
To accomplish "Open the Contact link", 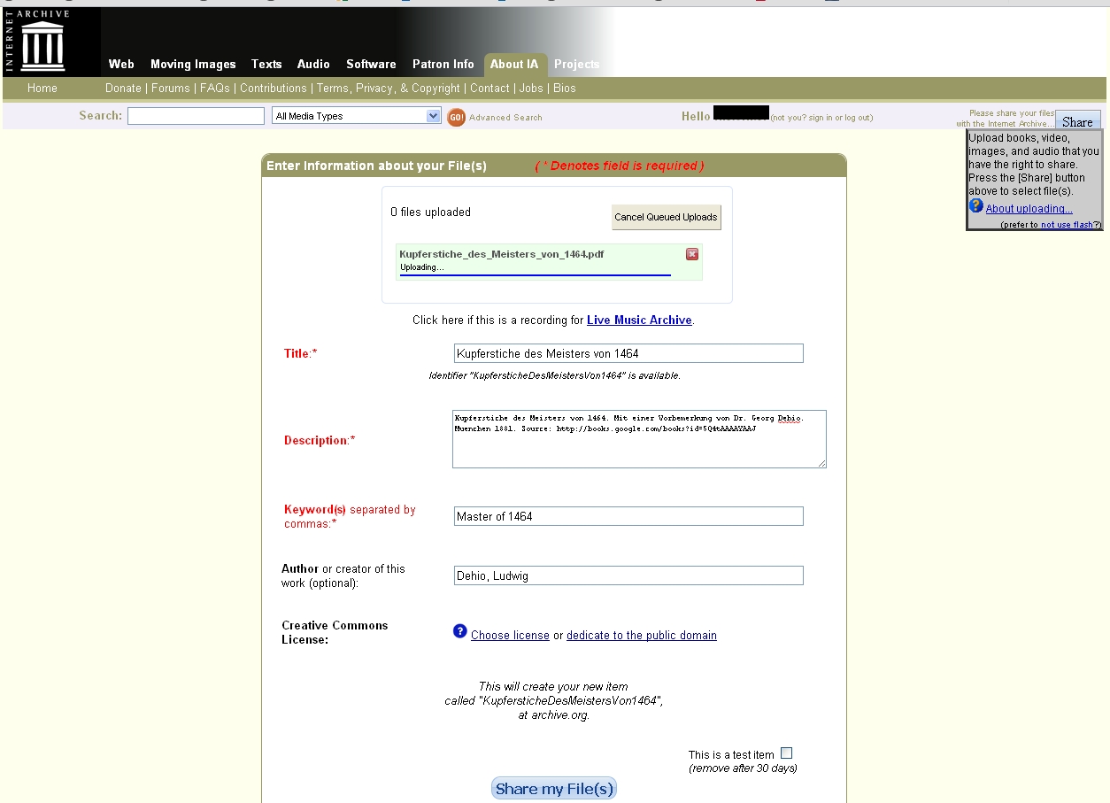I will coord(489,89).
